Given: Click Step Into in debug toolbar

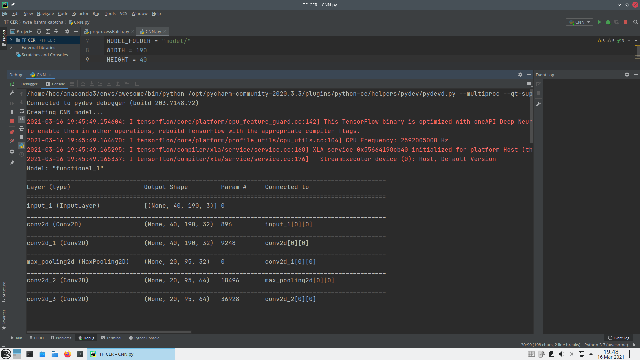Looking at the screenshot, I should [x=92, y=84].
